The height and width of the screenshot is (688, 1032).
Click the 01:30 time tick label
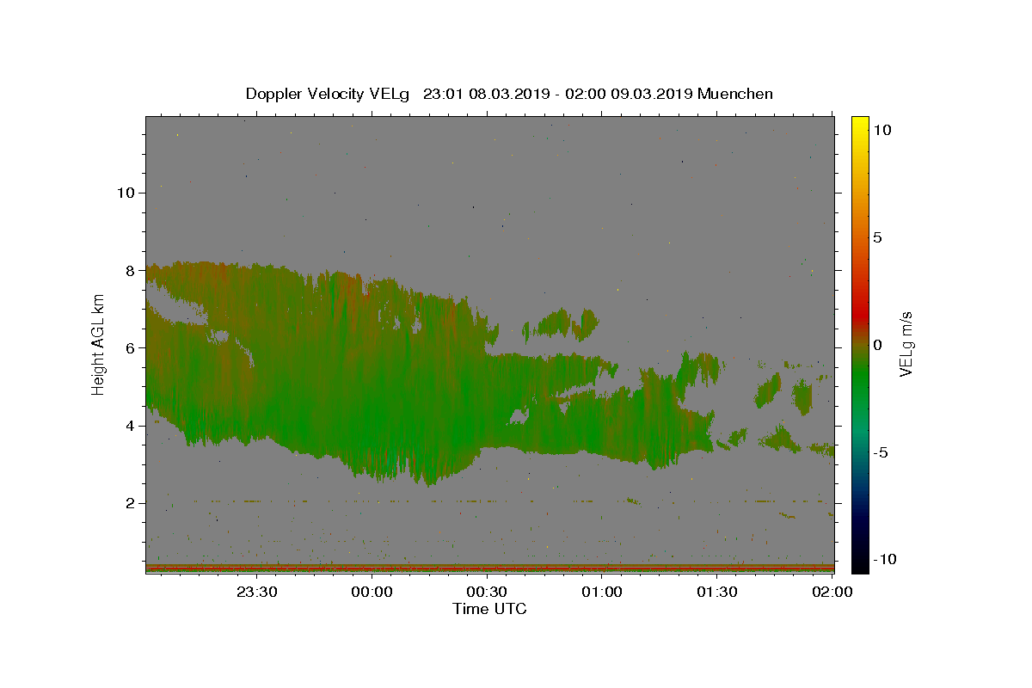(x=717, y=592)
